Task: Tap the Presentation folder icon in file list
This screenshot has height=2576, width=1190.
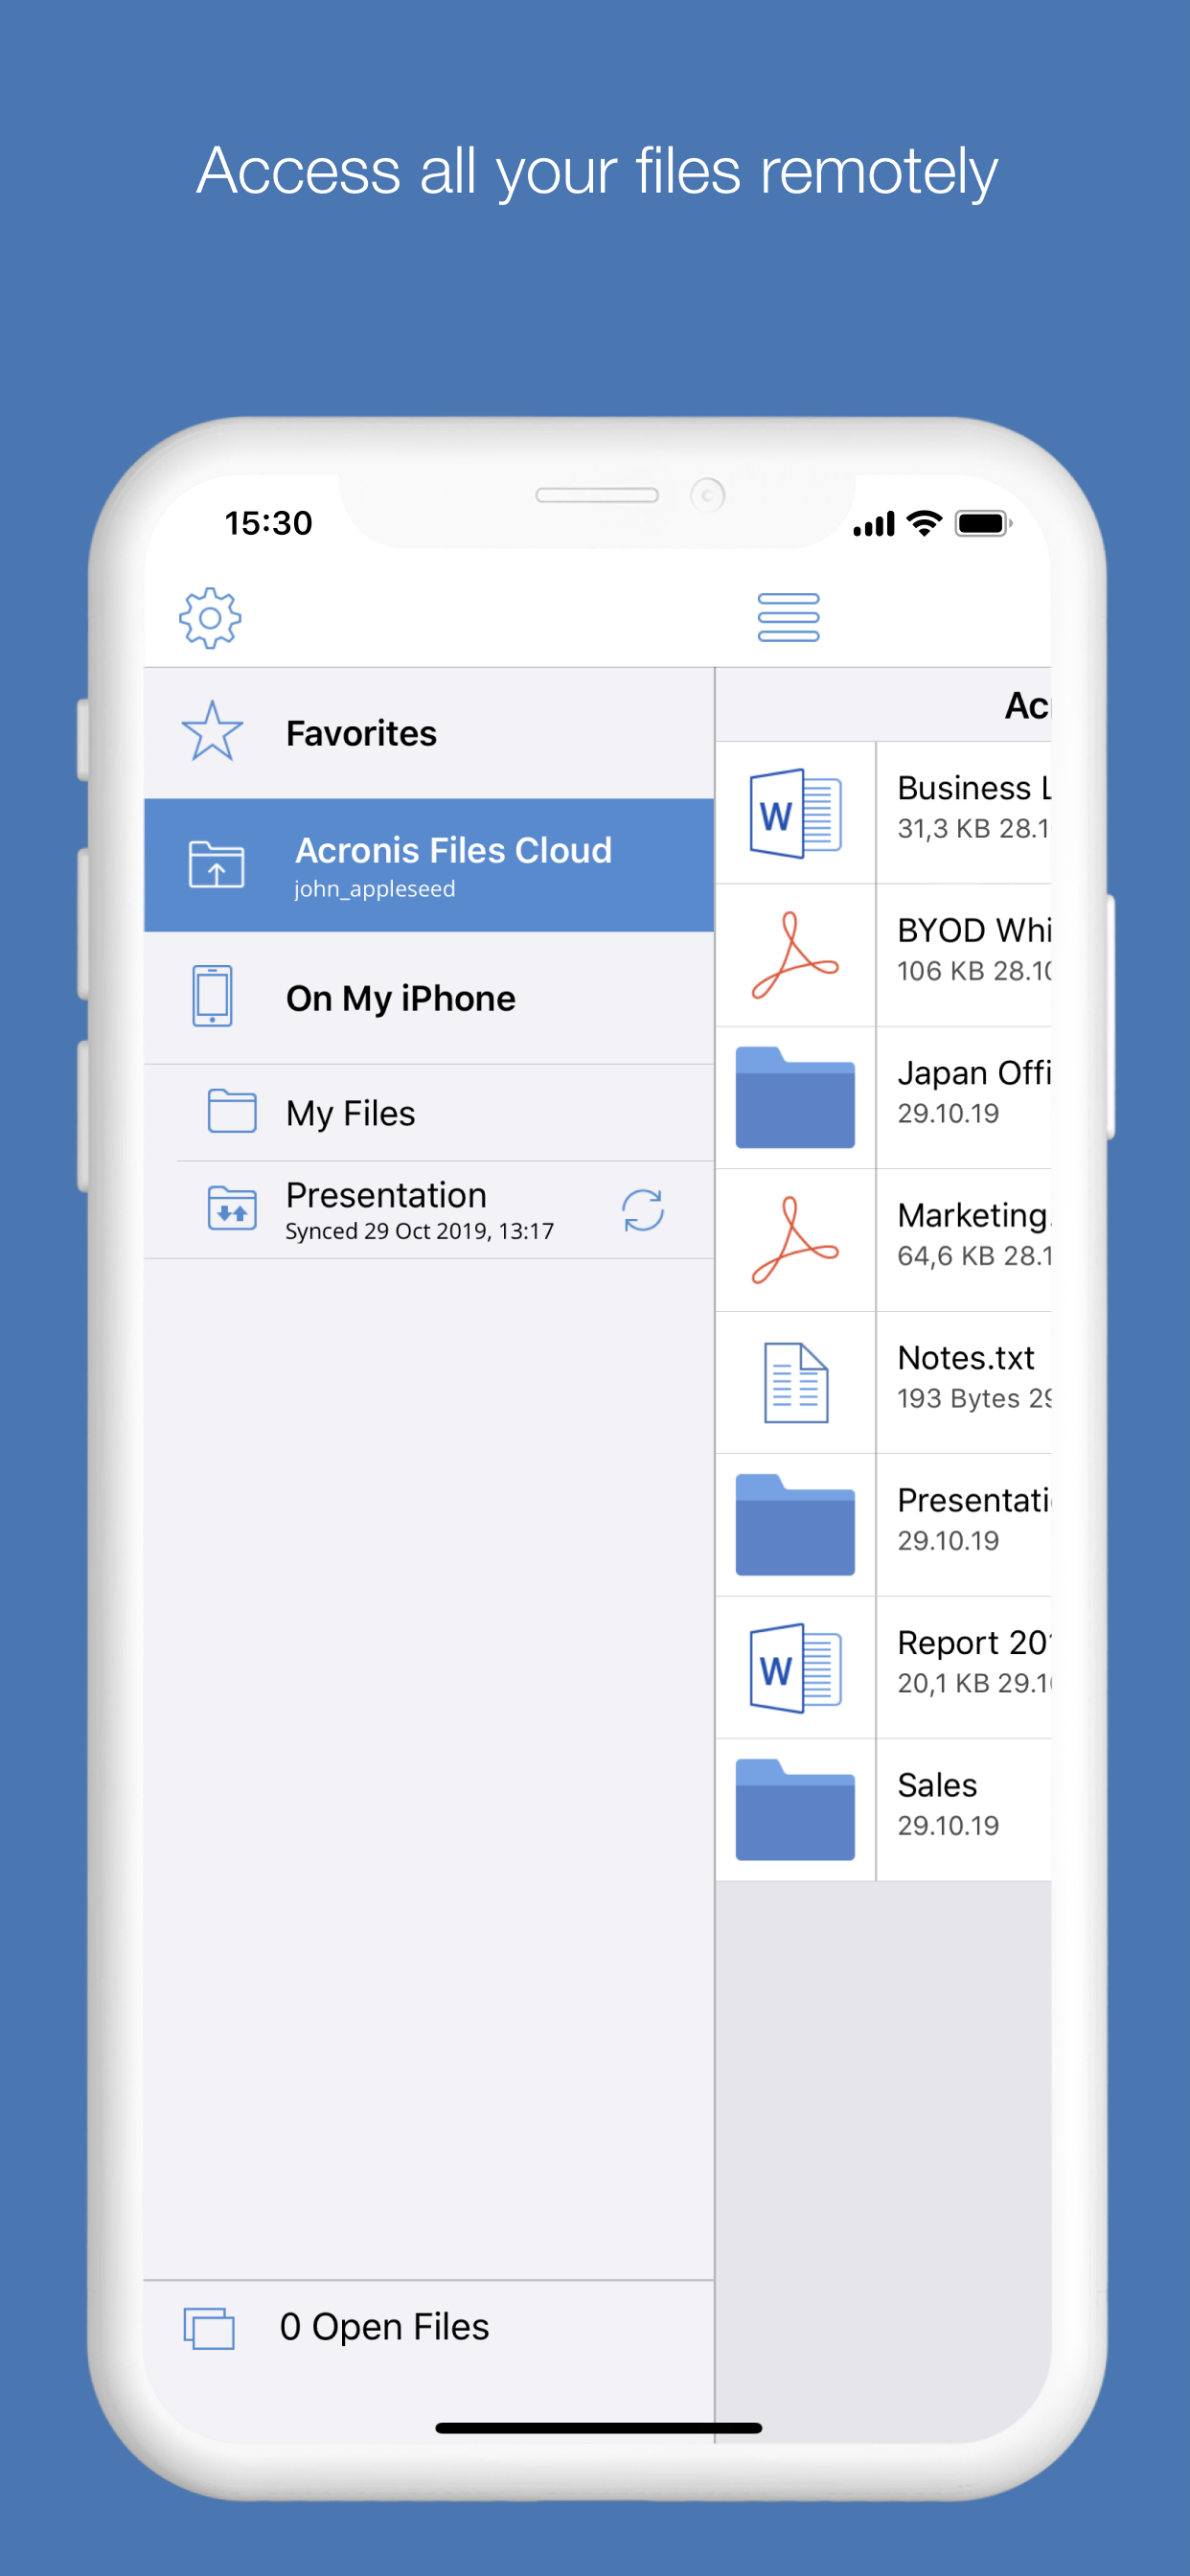Action: [x=795, y=1524]
